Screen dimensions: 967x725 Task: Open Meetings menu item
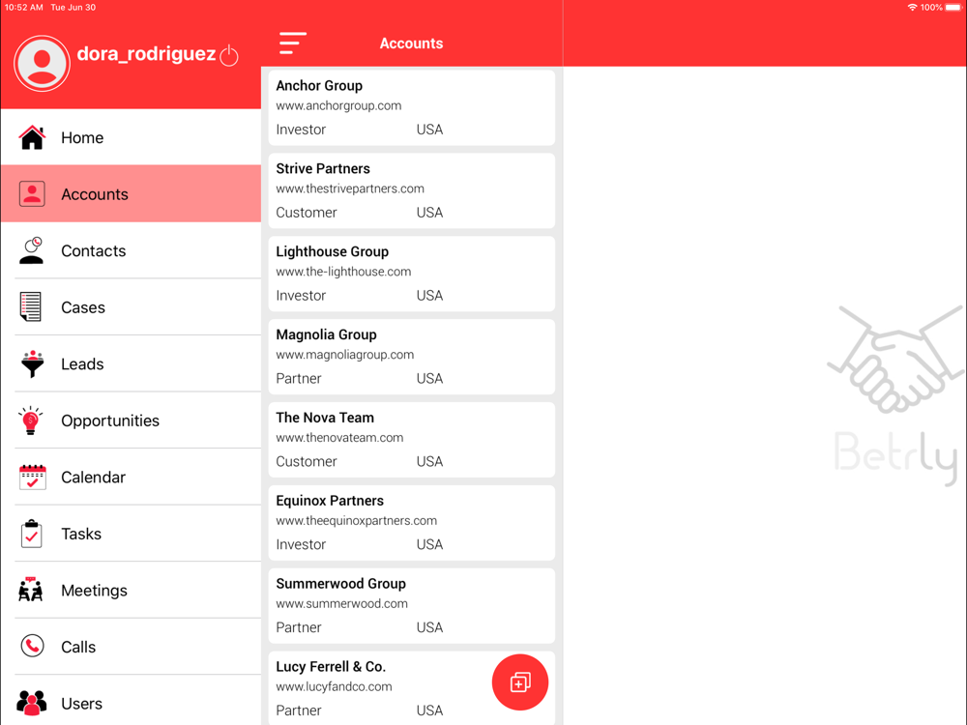point(131,590)
